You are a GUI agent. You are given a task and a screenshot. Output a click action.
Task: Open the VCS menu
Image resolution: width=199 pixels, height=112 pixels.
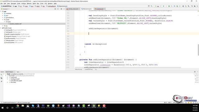pyautogui.click(x=46, y=3)
